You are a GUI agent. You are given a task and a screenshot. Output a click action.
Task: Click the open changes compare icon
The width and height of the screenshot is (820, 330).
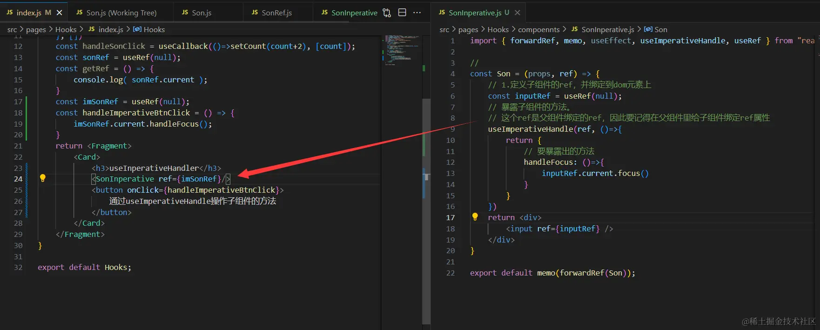[x=387, y=13]
